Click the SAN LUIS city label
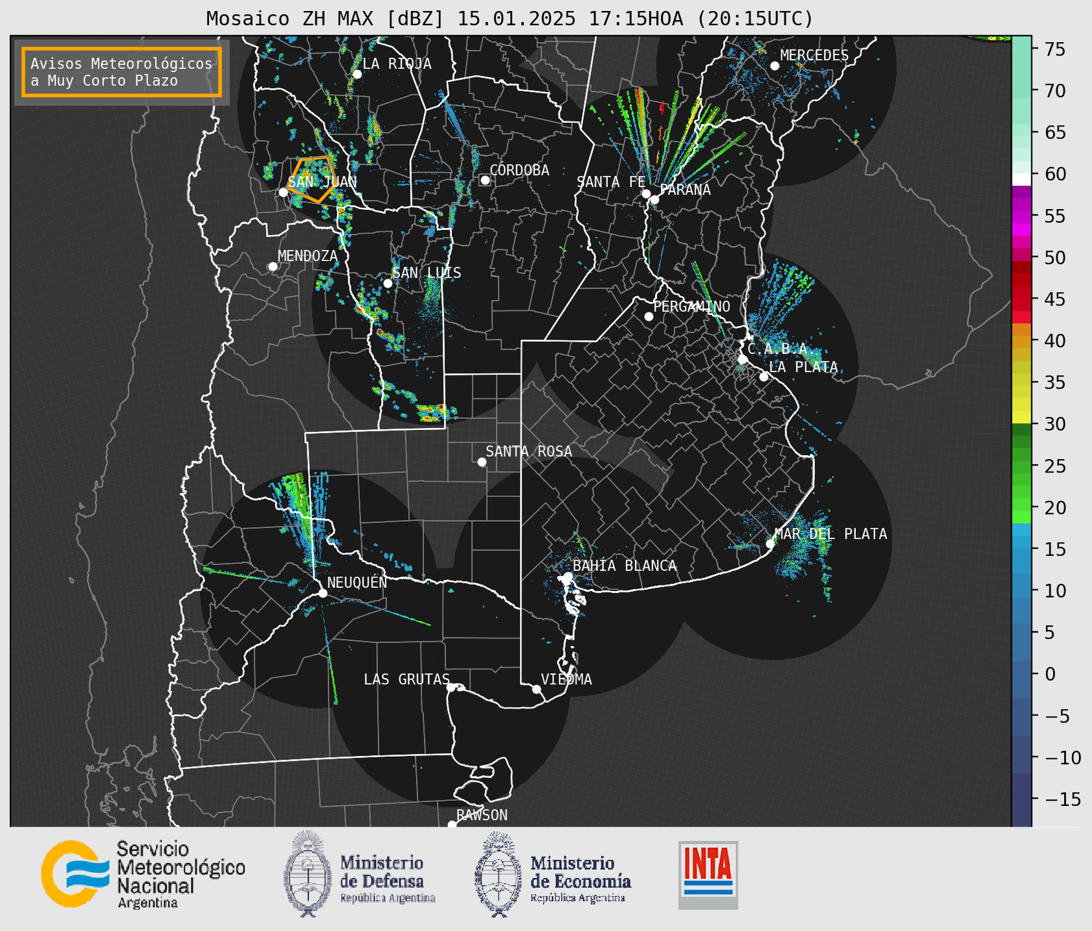The image size is (1092, 931). click(x=427, y=273)
